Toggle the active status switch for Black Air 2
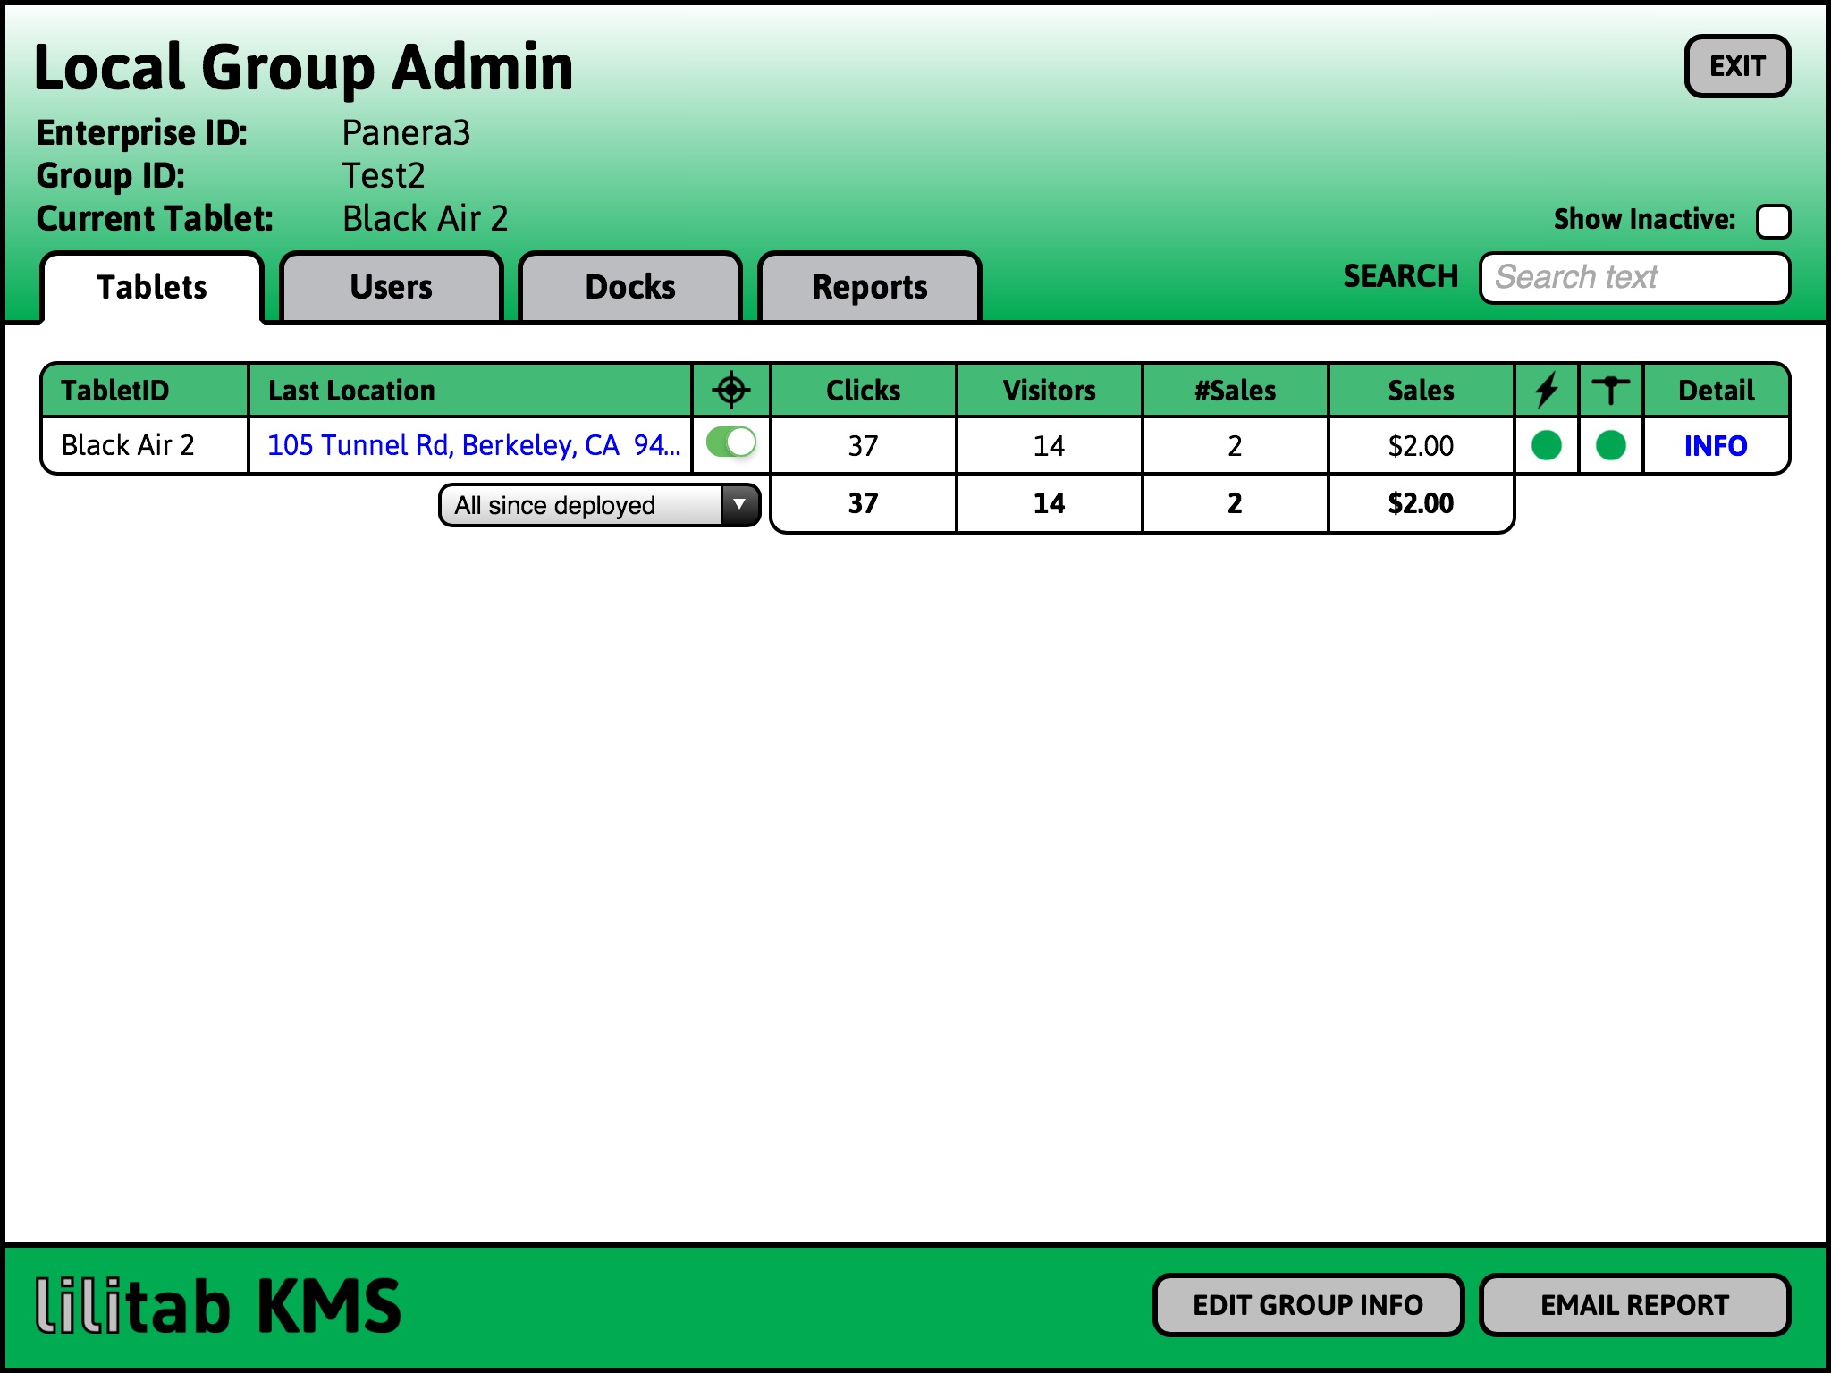The height and width of the screenshot is (1373, 1831). (x=730, y=444)
